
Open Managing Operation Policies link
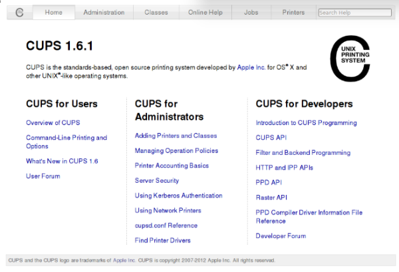tap(176, 151)
